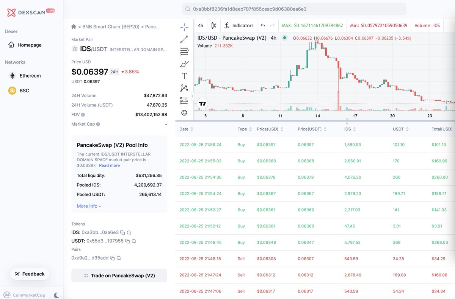The image size is (455, 299).
Task: Click the $0.06397 current price
Action: point(89,72)
